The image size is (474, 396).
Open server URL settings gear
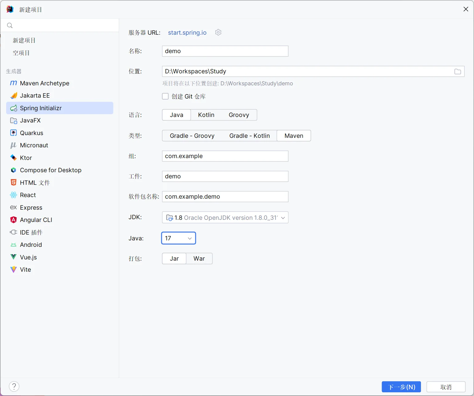coord(218,32)
